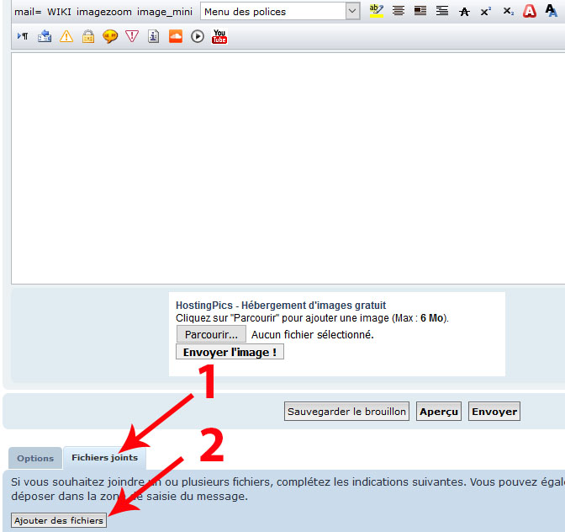Click the 'Parcourir...' file browse button
The height and width of the screenshot is (532, 565).
tap(211, 334)
